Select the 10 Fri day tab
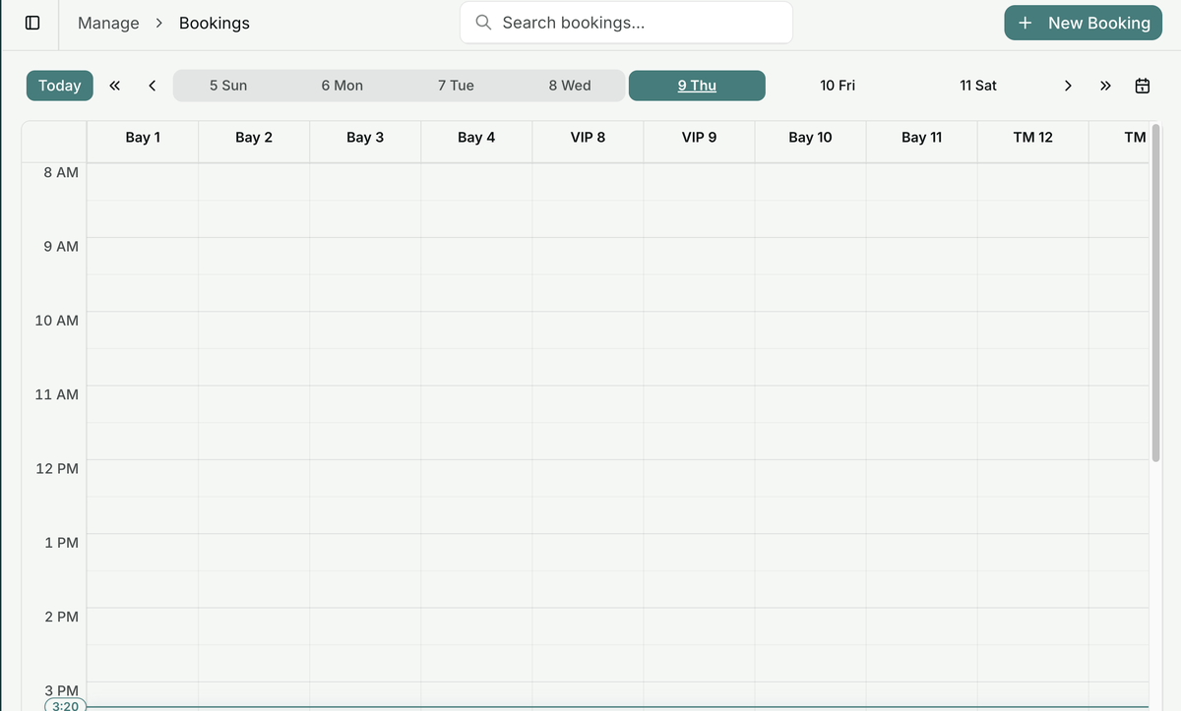The height and width of the screenshot is (711, 1181). point(838,86)
